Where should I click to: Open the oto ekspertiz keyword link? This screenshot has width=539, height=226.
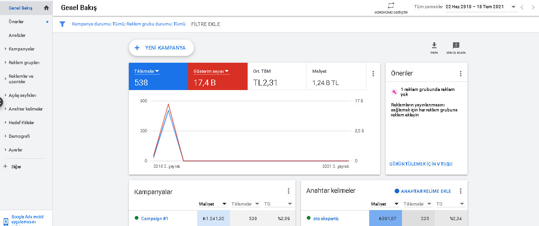click(326, 218)
